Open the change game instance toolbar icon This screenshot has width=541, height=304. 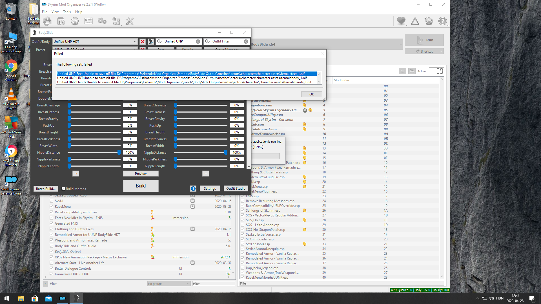tap(47, 21)
